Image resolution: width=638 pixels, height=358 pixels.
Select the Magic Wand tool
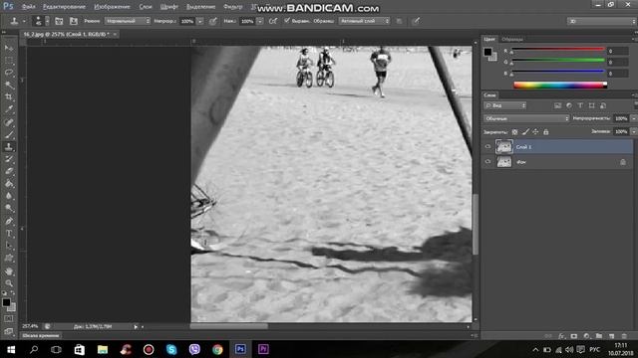click(x=9, y=85)
